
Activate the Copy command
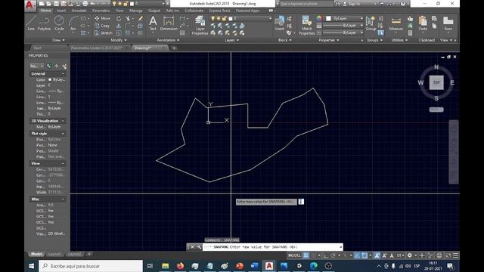(x=102, y=26)
